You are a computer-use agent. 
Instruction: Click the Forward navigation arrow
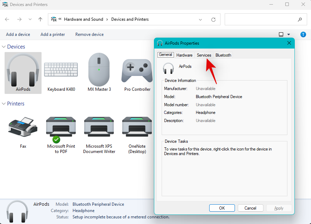(19, 19)
